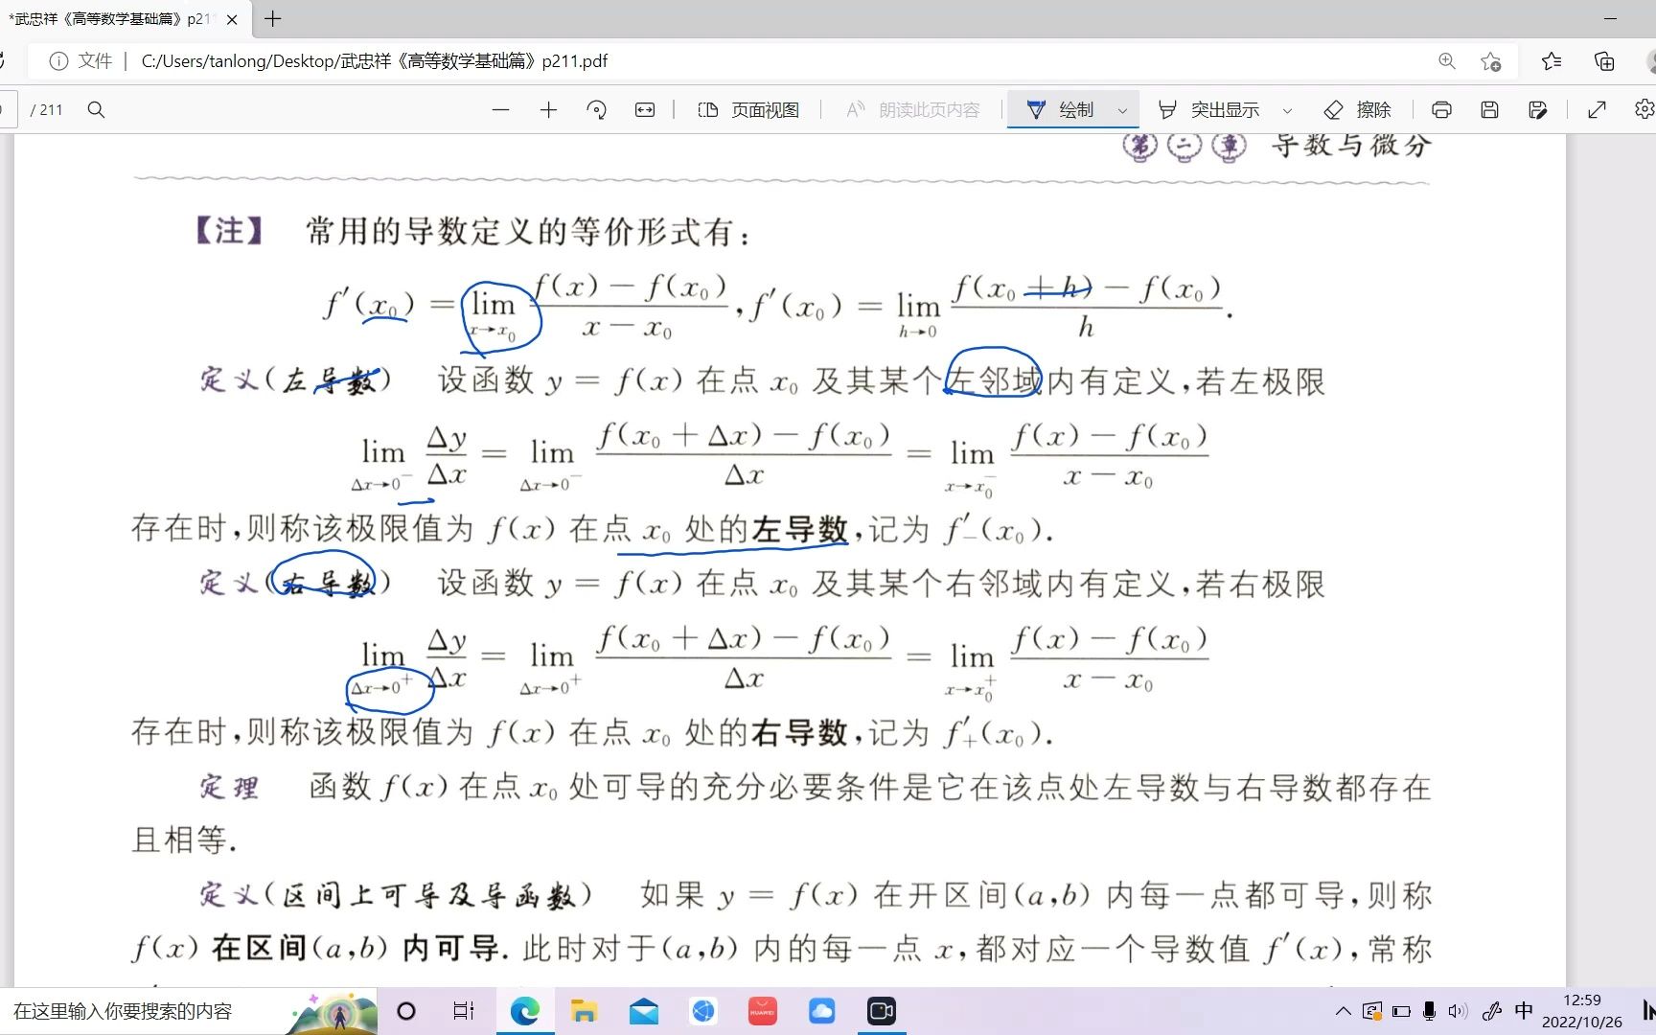1656x1035 pixels.
Task: Open PDF settings with the gear icon
Action: (x=1646, y=109)
